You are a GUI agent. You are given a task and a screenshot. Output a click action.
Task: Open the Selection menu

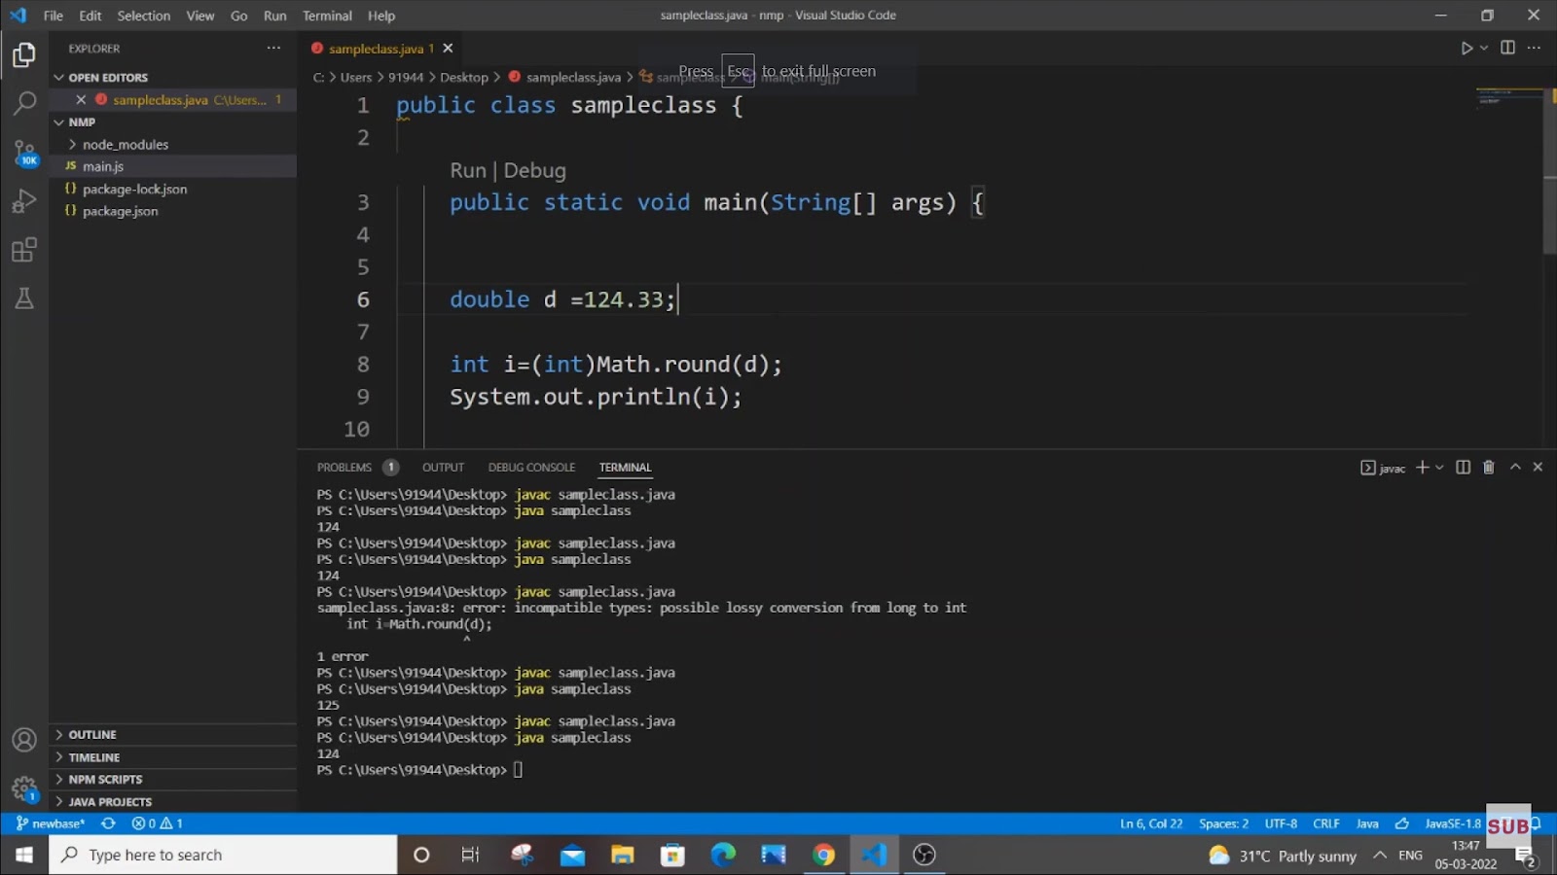(x=144, y=16)
